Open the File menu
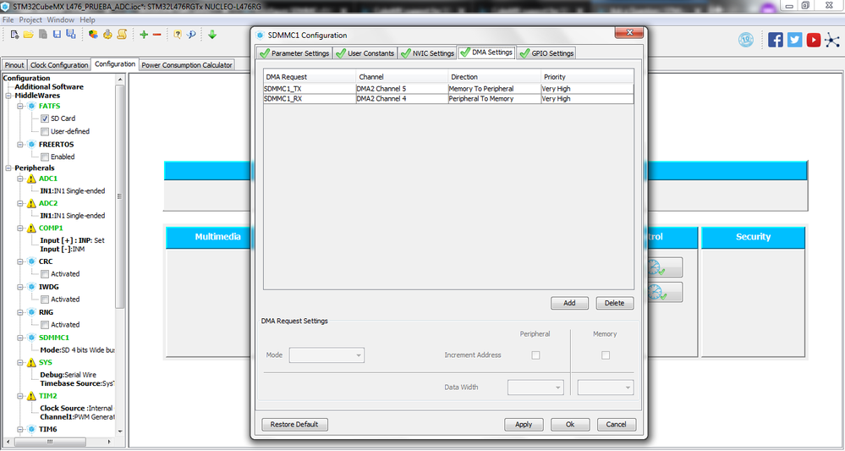The width and height of the screenshot is (845, 451). pyautogui.click(x=8, y=19)
